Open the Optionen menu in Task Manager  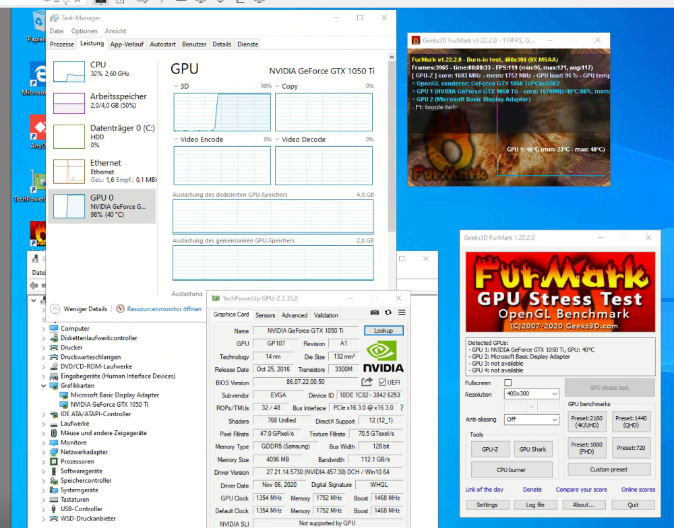point(84,31)
